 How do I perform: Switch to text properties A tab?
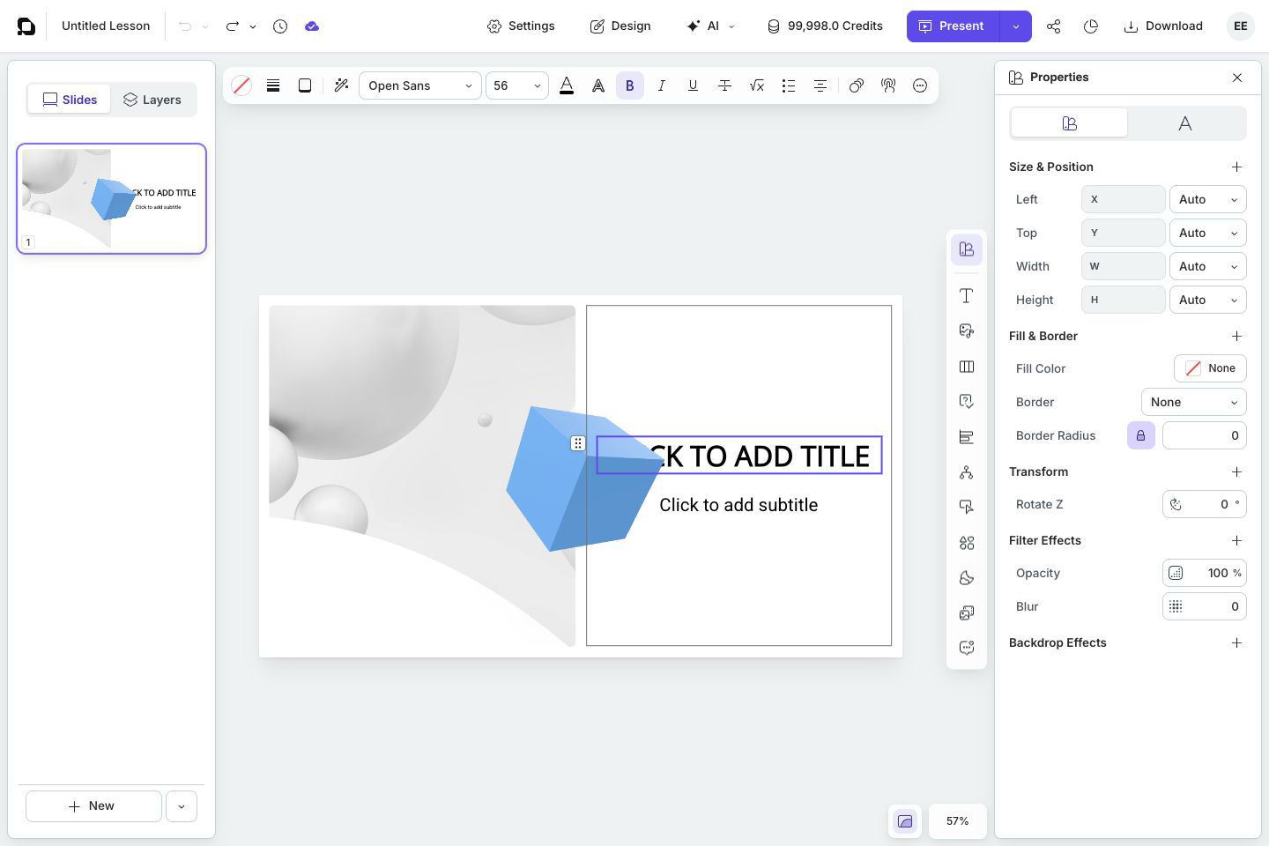pos(1185,123)
